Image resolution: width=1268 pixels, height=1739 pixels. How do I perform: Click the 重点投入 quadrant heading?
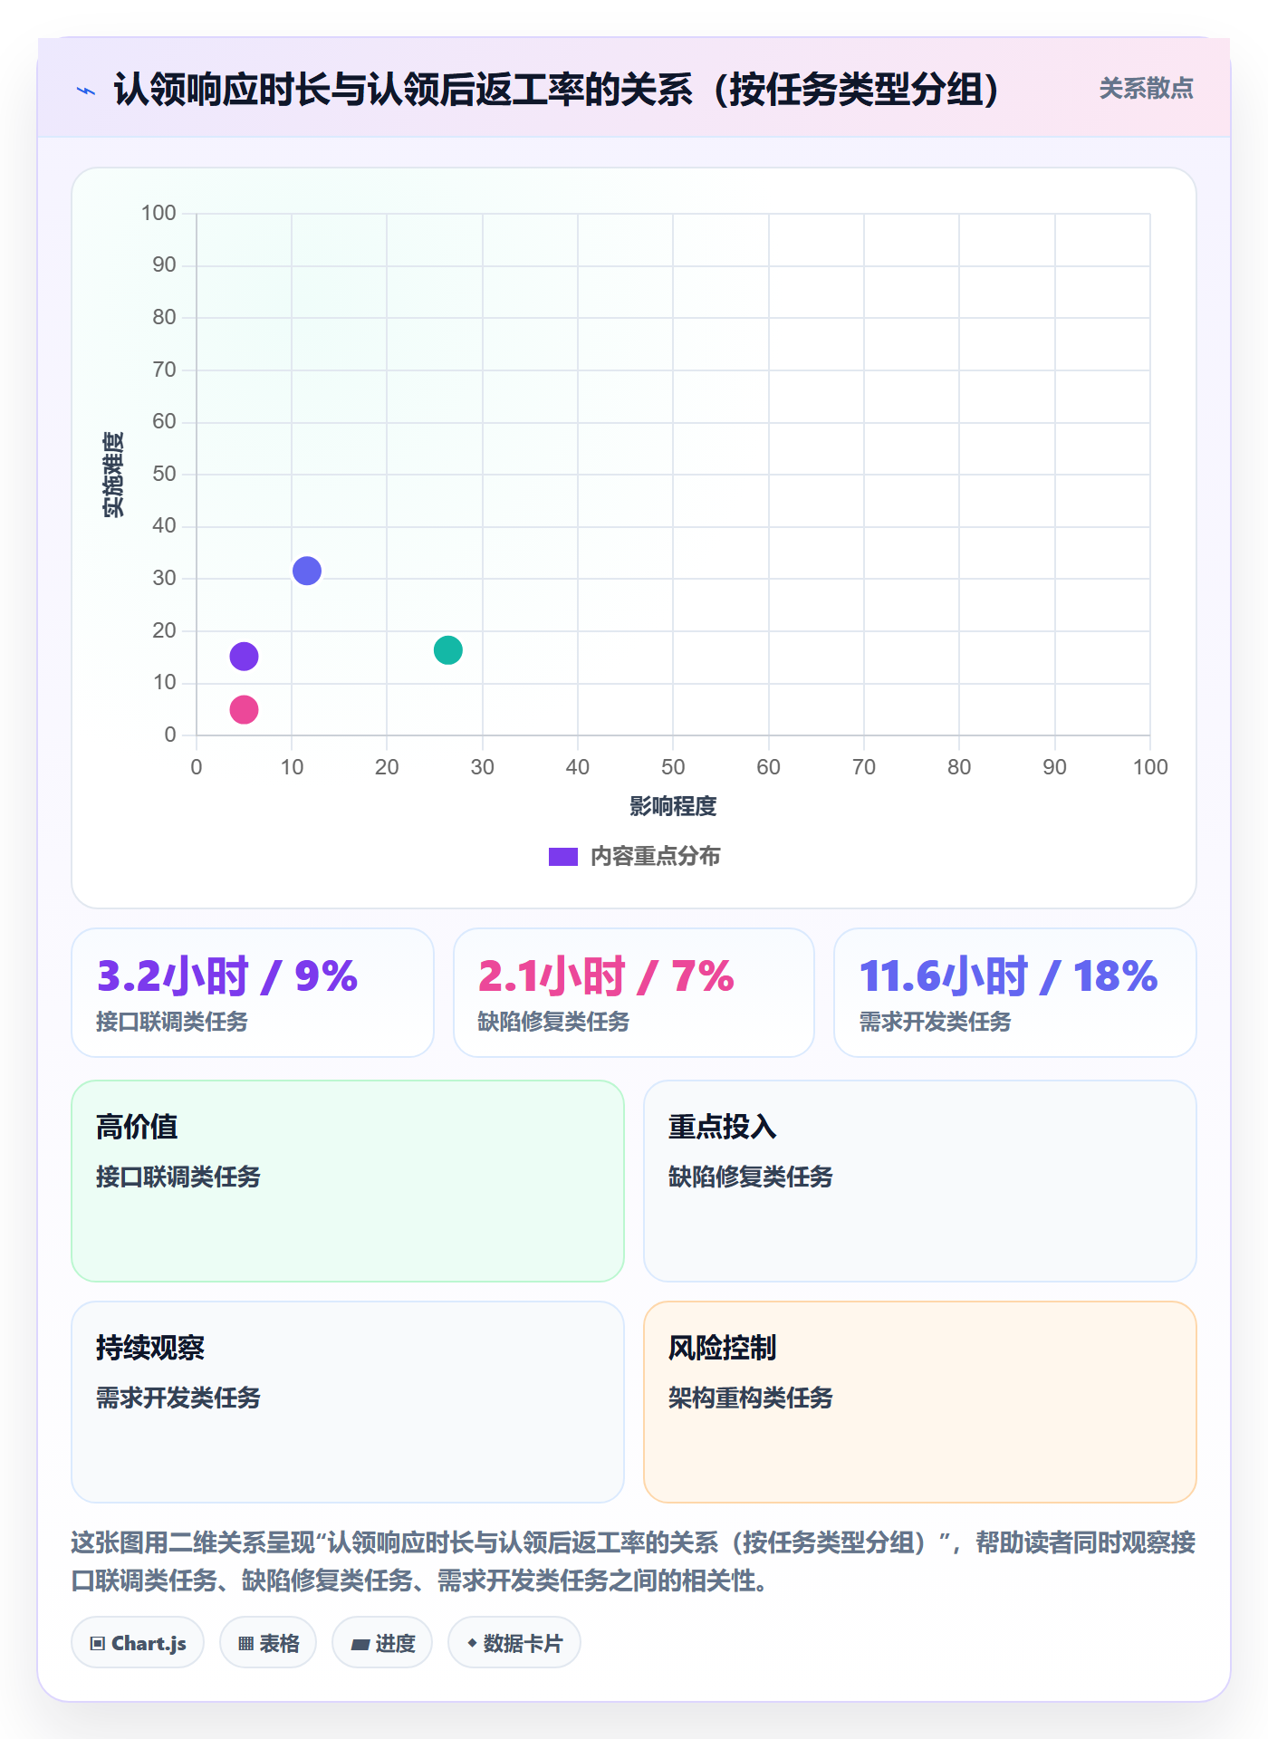pyautogui.click(x=723, y=1127)
